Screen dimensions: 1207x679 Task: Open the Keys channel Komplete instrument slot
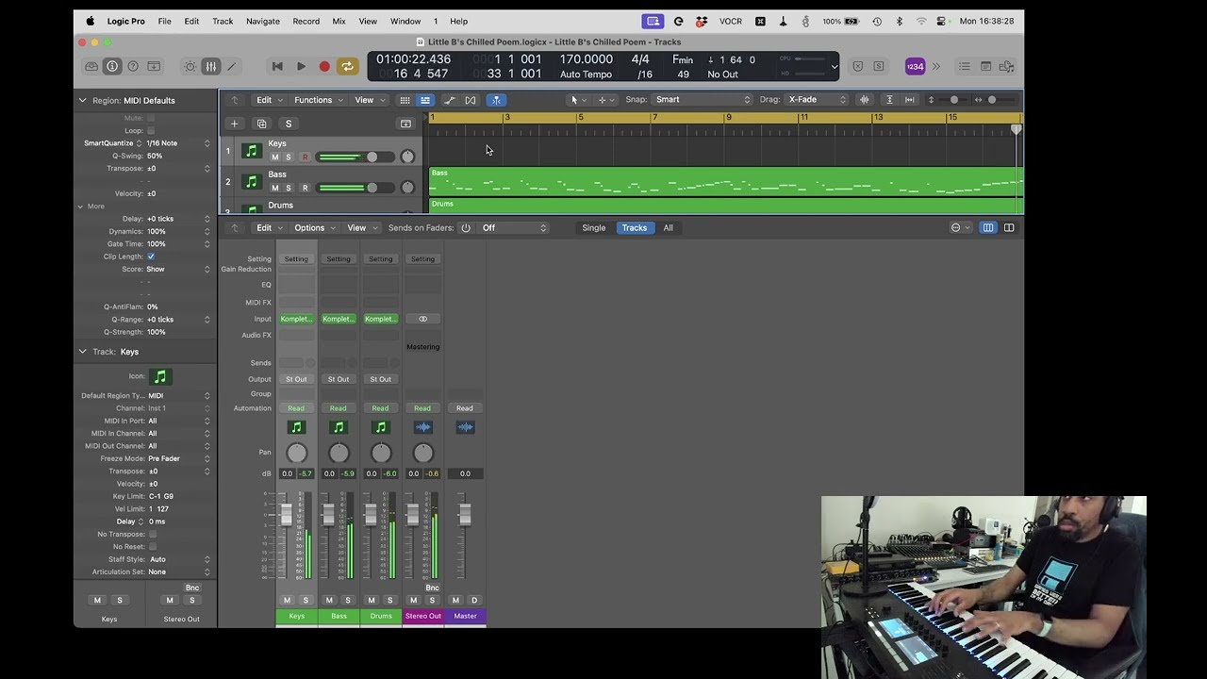(x=296, y=319)
